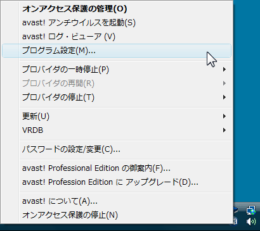This screenshot has height=231, width=260.
Task: Choose オンアクセス保護の停止(N)
Action: (117, 215)
